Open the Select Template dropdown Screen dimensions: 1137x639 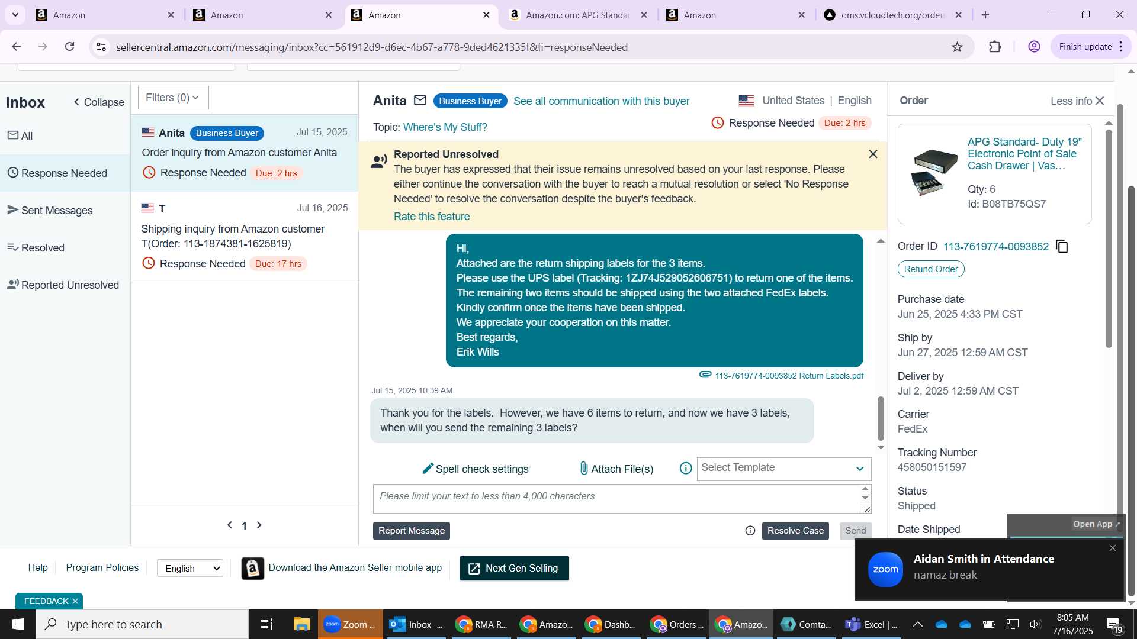(x=783, y=468)
